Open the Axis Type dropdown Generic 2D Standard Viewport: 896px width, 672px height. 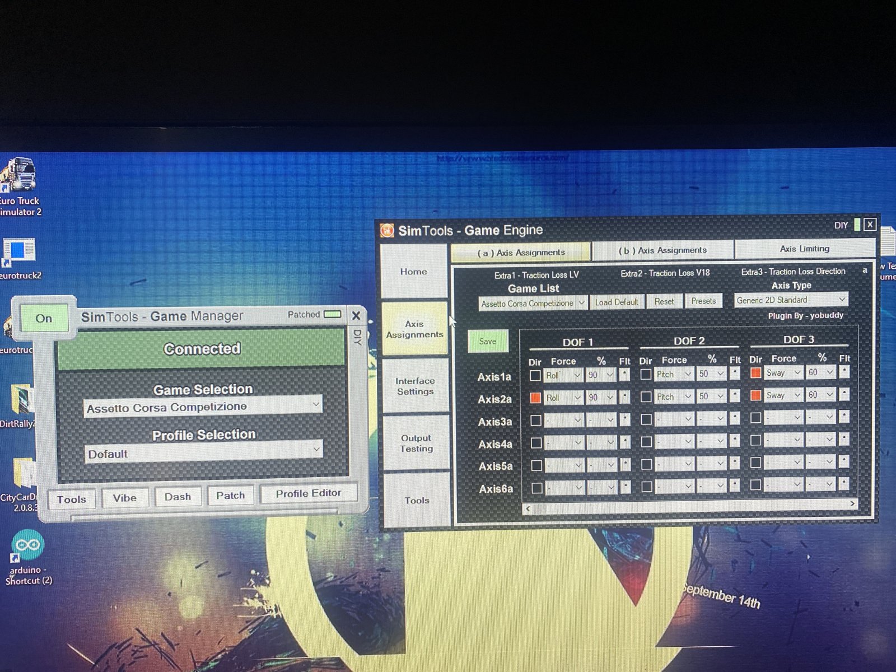(791, 300)
